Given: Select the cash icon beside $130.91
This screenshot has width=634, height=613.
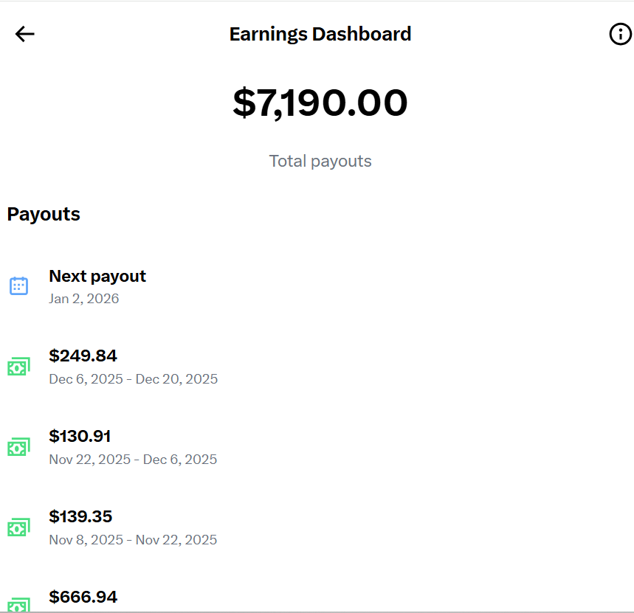Looking at the screenshot, I should (x=18, y=447).
